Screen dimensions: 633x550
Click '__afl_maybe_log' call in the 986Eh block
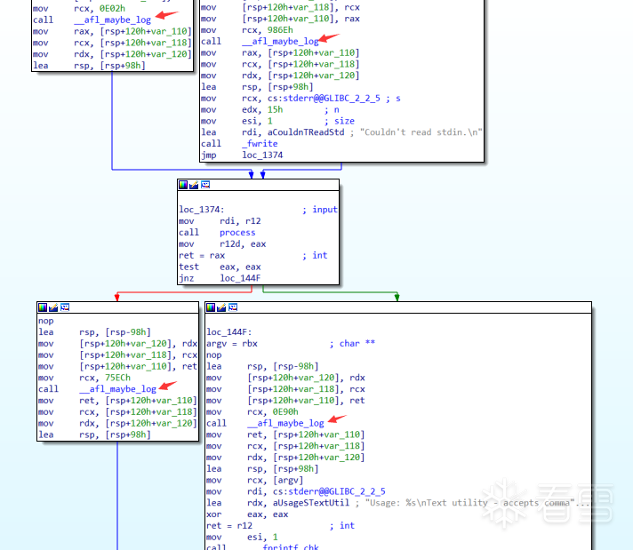click(280, 41)
